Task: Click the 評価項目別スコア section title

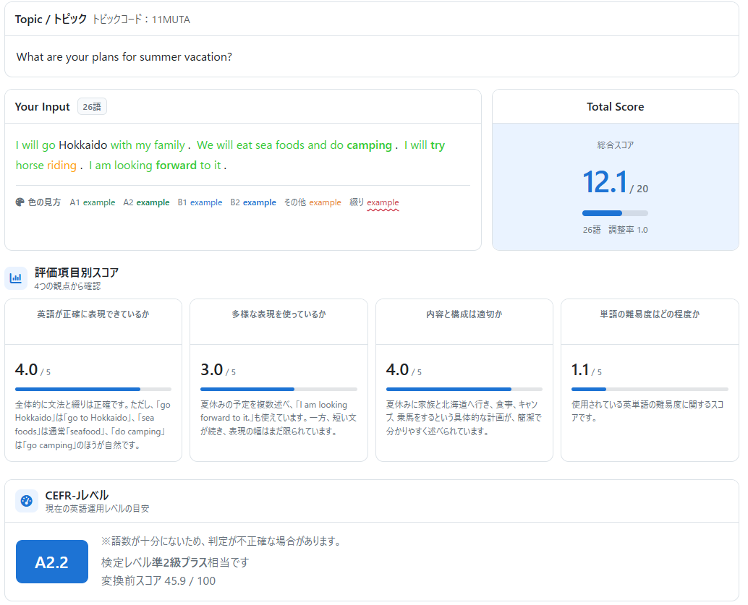Action: (77, 273)
